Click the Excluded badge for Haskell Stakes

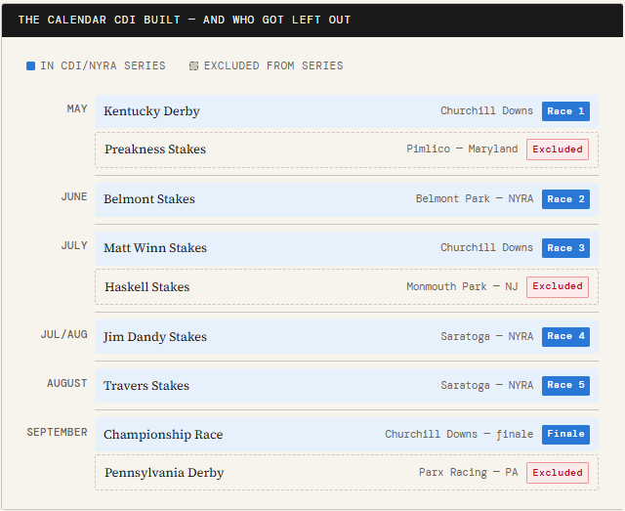tap(558, 287)
